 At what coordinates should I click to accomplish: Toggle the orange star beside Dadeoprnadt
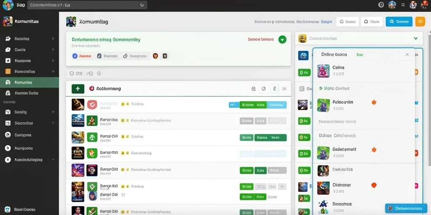(x=374, y=150)
